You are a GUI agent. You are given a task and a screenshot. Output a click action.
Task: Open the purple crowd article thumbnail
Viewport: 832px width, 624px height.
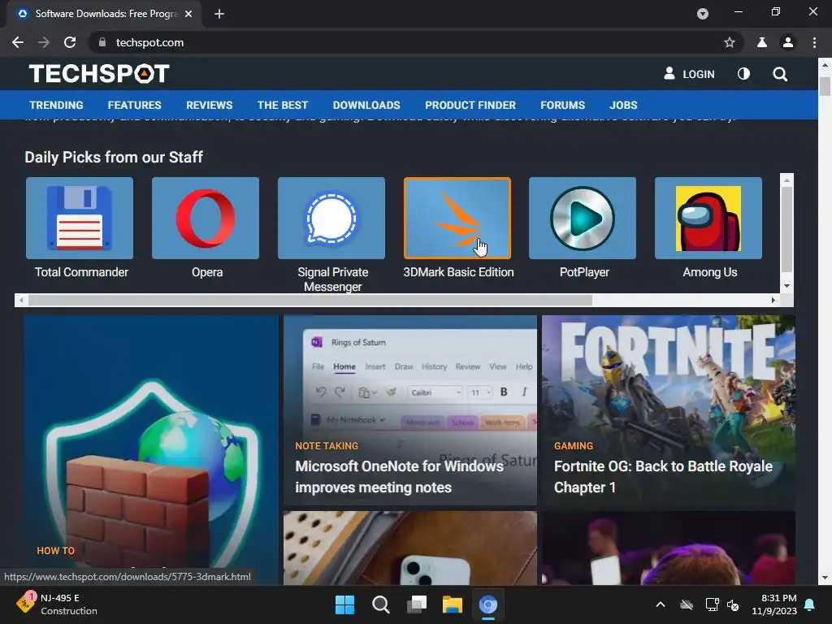[669, 548]
